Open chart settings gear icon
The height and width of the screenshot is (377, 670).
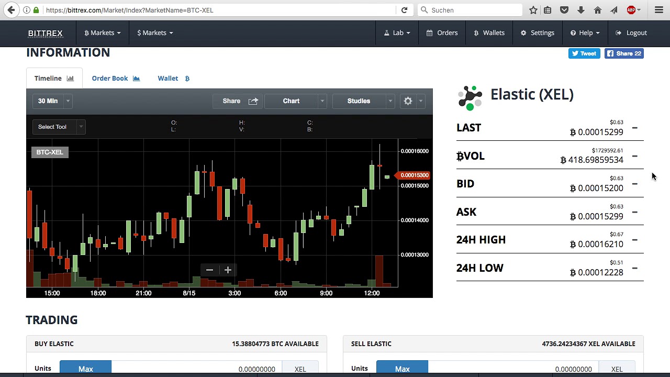pyautogui.click(x=408, y=101)
